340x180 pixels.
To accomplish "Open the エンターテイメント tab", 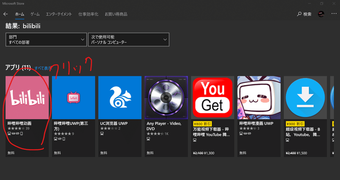I will click(59, 14).
